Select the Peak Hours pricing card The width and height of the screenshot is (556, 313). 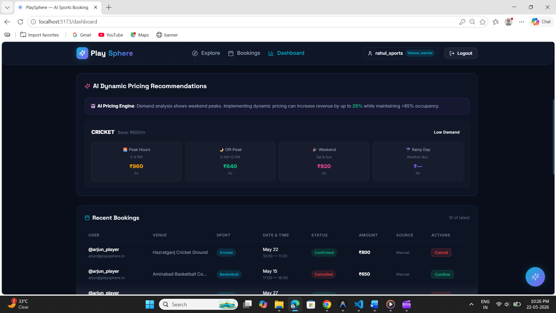[x=136, y=161]
